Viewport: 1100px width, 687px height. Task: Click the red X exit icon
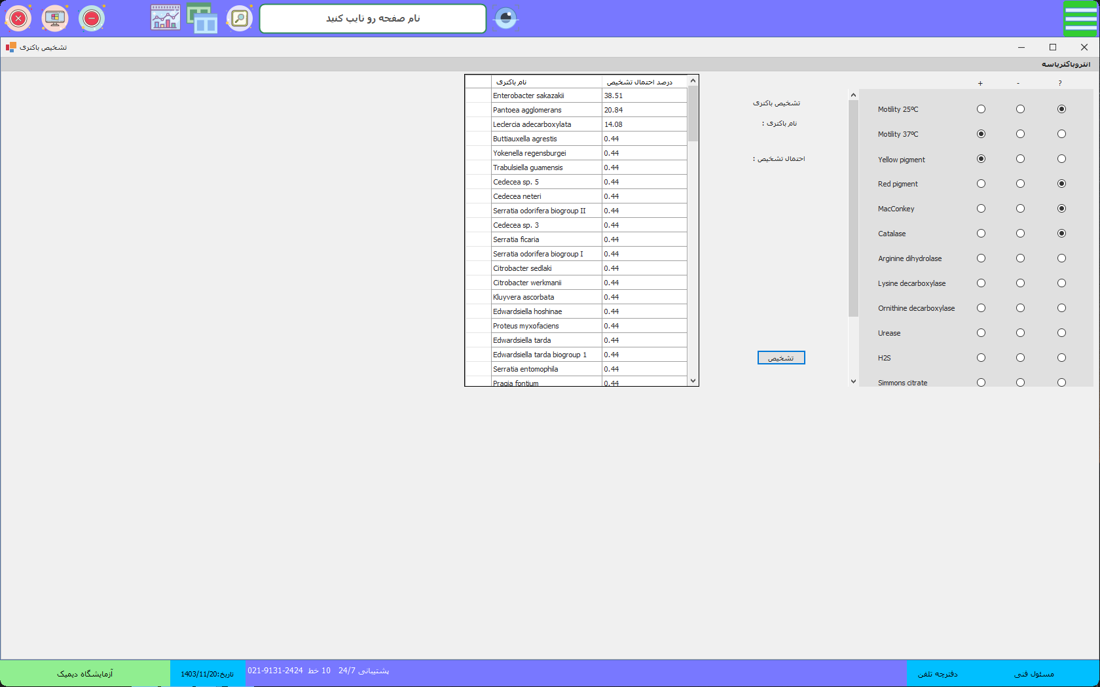(x=18, y=18)
